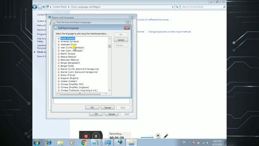Select 'Chinese (Simplified, Singapore)' row
The image size is (259, 146).
pyautogui.click(x=74, y=88)
